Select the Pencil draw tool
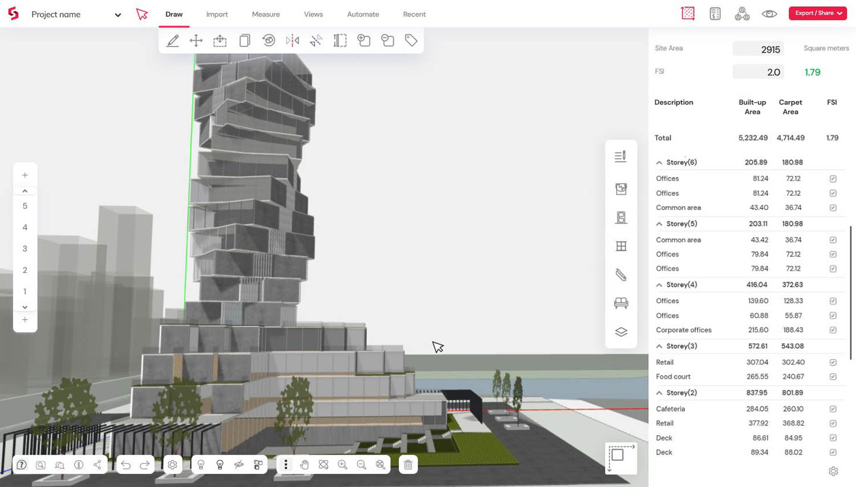Screen dimensions: 856x487 [x=172, y=41]
